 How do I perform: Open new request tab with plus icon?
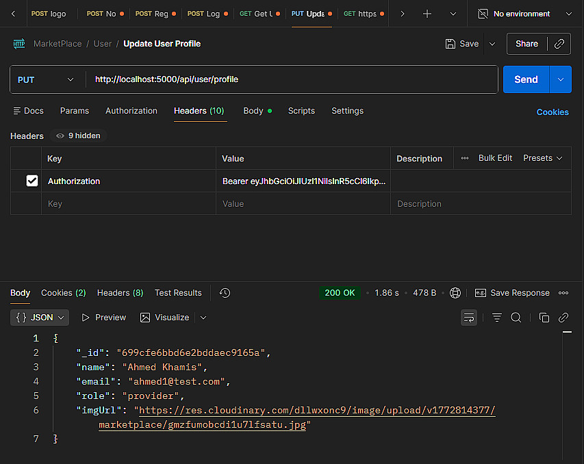point(427,14)
